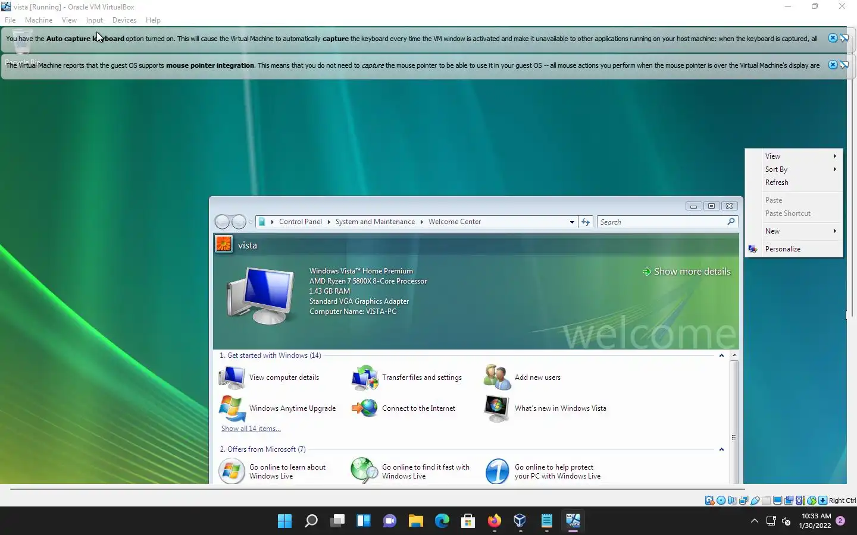Expand the Control Panel breadcrumb arrow
857x535 pixels.
coord(329,222)
